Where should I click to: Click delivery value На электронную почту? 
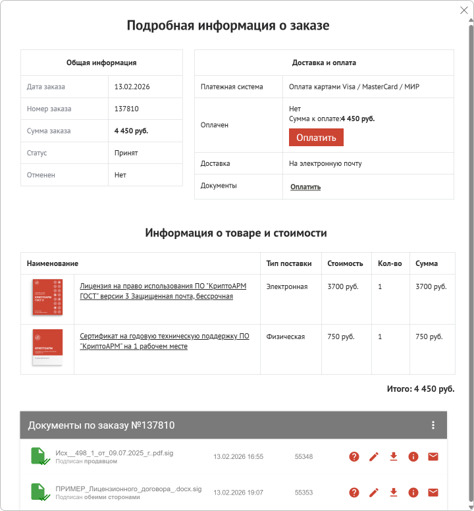(x=325, y=163)
